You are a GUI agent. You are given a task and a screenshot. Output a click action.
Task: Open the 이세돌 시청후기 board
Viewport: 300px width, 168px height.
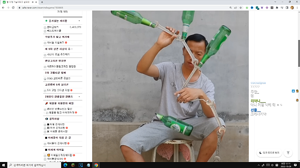55,43
